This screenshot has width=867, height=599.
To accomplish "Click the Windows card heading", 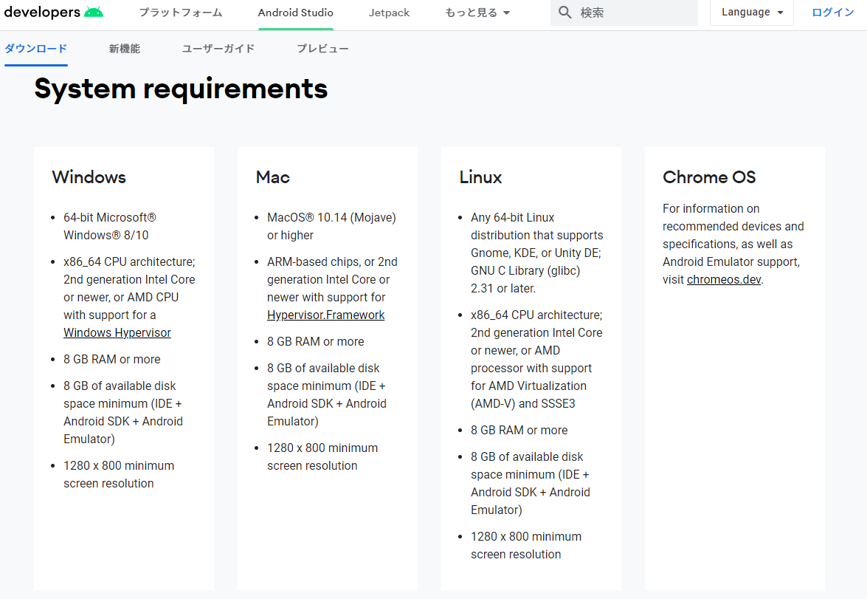I will [x=89, y=177].
